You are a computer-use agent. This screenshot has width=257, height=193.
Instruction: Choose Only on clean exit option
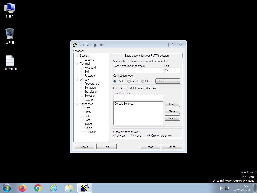pyautogui.click(x=160, y=136)
